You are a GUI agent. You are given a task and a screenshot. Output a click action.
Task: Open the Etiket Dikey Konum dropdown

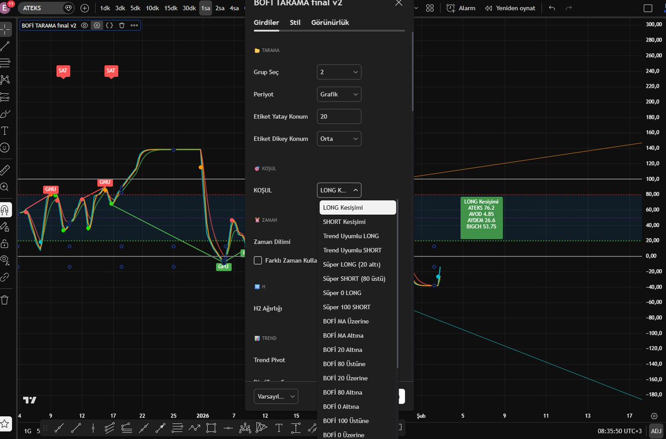pos(339,139)
